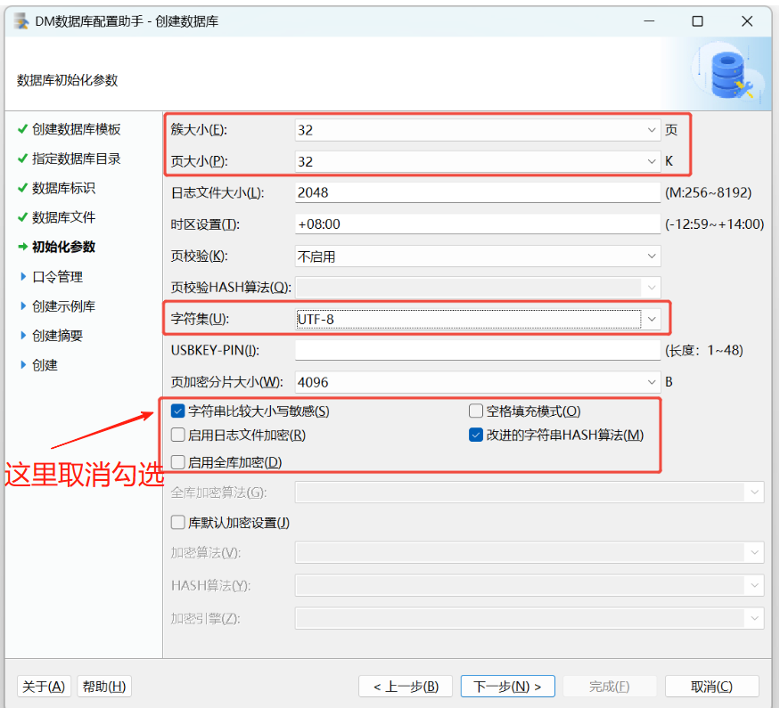The height and width of the screenshot is (708, 780).
Task: Click 时区设置 input field
Action: click(478, 224)
